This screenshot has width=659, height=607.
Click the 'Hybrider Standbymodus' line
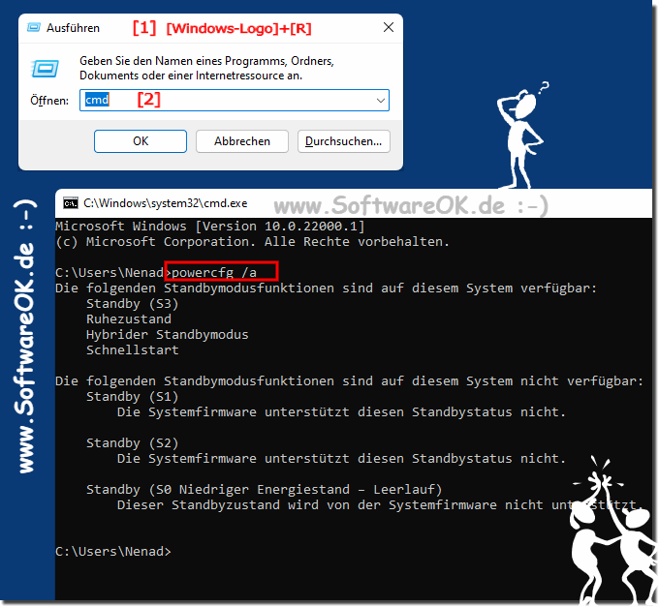pyautogui.click(x=168, y=335)
